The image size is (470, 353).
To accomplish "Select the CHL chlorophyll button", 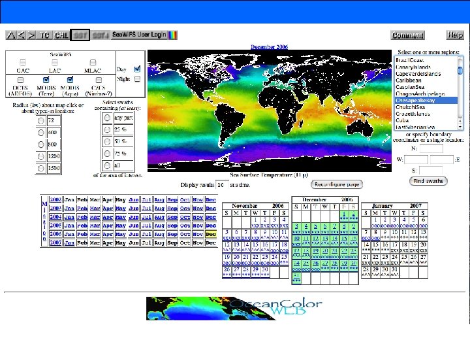I will click(61, 35).
